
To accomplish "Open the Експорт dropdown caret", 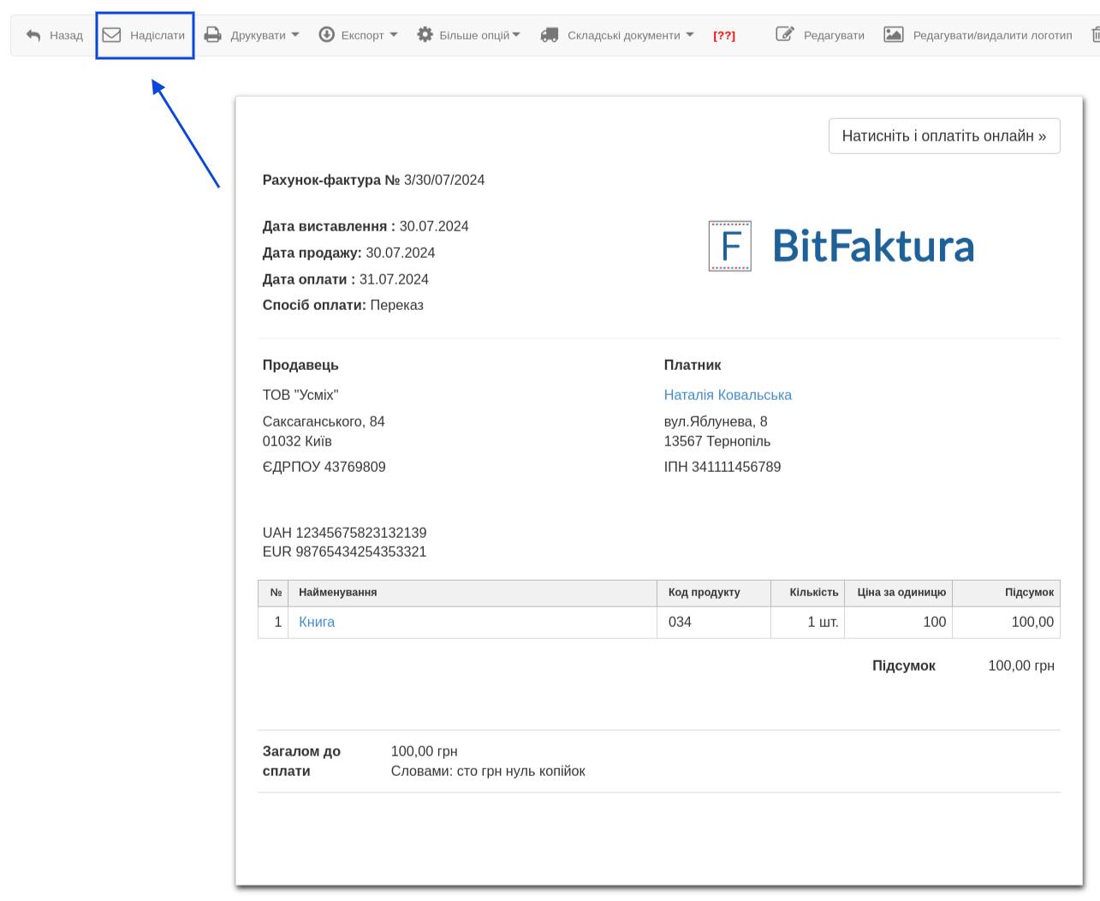I will (x=394, y=35).
